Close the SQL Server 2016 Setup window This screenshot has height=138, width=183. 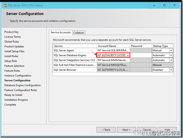click(175, 5)
